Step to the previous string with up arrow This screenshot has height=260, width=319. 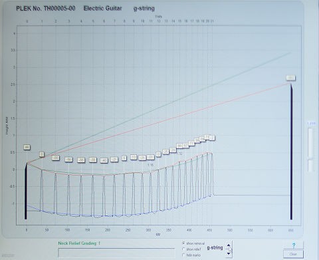(229, 245)
